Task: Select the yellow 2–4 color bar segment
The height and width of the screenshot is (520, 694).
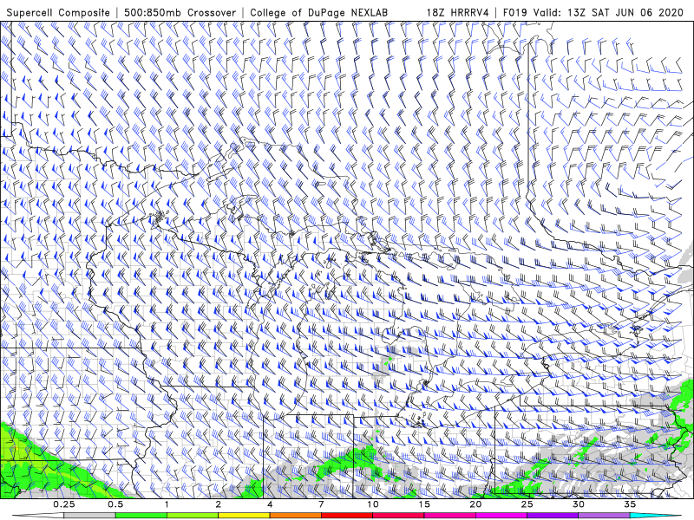Action: coord(244,516)
